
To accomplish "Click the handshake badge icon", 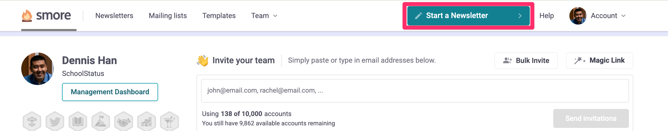I will pos(124,121).
